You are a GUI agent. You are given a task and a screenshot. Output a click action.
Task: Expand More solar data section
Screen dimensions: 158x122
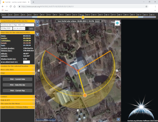pos(17,70)
